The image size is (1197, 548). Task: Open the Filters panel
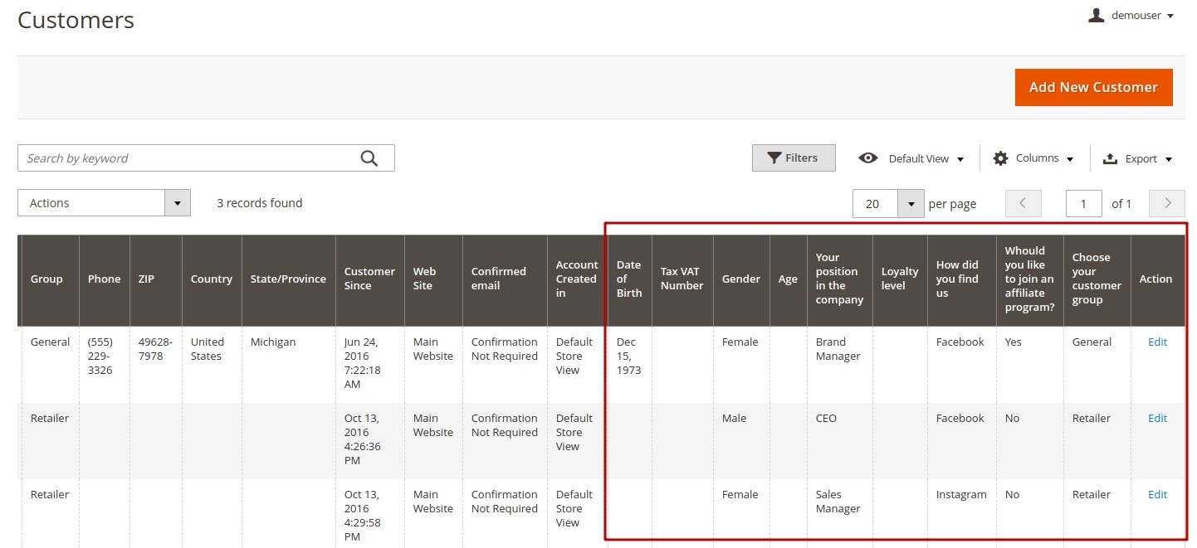793,158
